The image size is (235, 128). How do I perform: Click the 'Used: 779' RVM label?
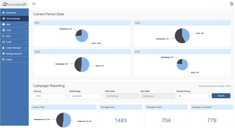[195, 73]
